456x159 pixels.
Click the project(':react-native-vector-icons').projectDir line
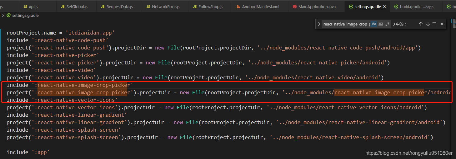pos(217,107)
